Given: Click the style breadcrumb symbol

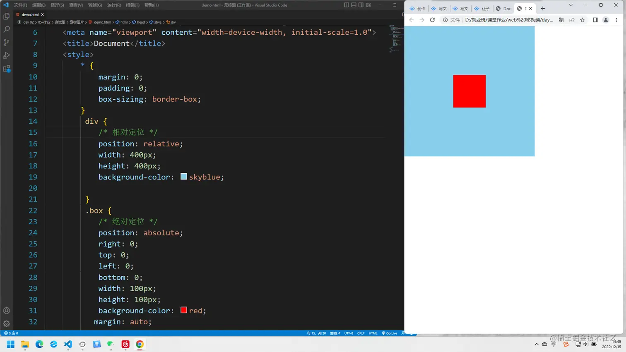Looking at the screenshot, I should click(156, 22).
